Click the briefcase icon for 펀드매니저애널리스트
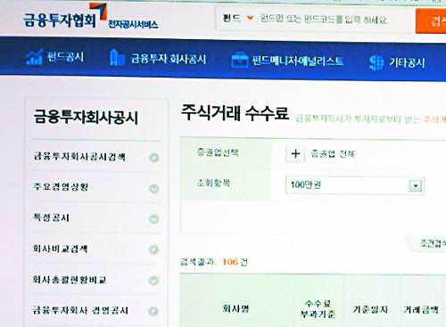The width and height of the screenshot is (446, 327). [239, 60]
